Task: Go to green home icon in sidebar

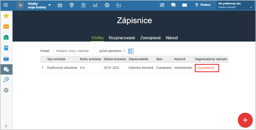Action: point(6,37)
